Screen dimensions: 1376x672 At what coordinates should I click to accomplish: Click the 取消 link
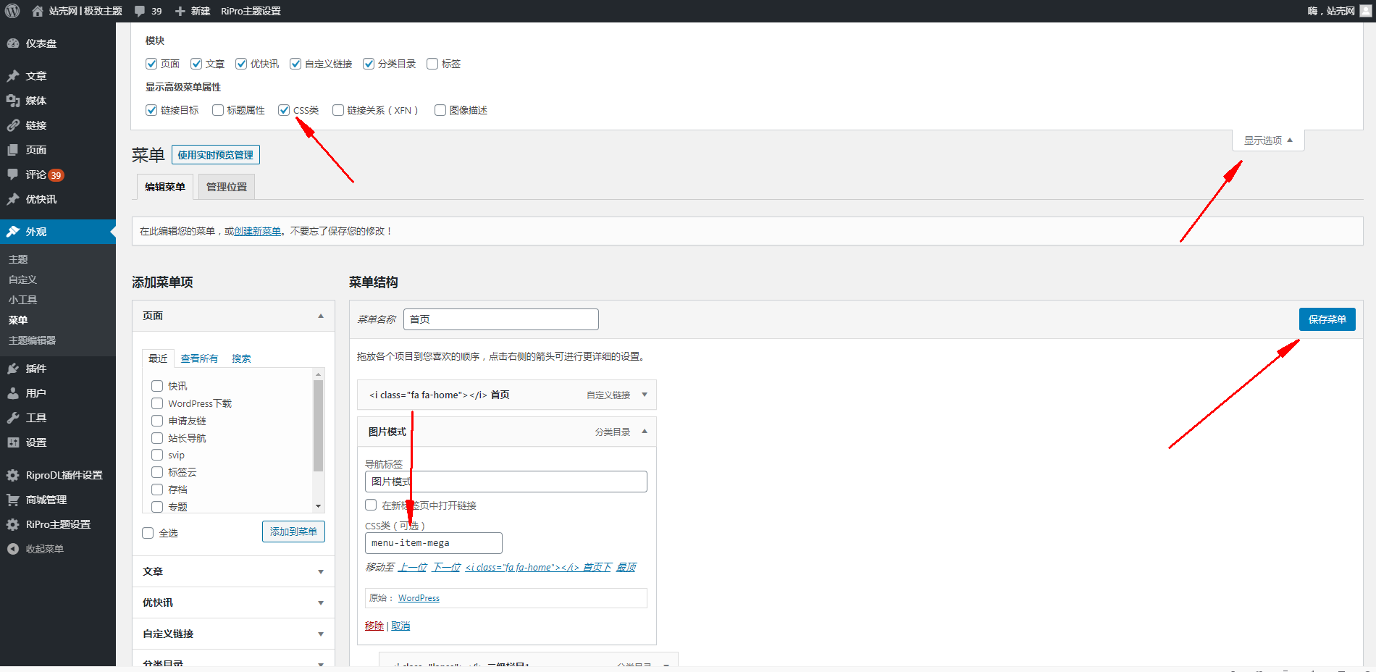(x=400, y=626)
